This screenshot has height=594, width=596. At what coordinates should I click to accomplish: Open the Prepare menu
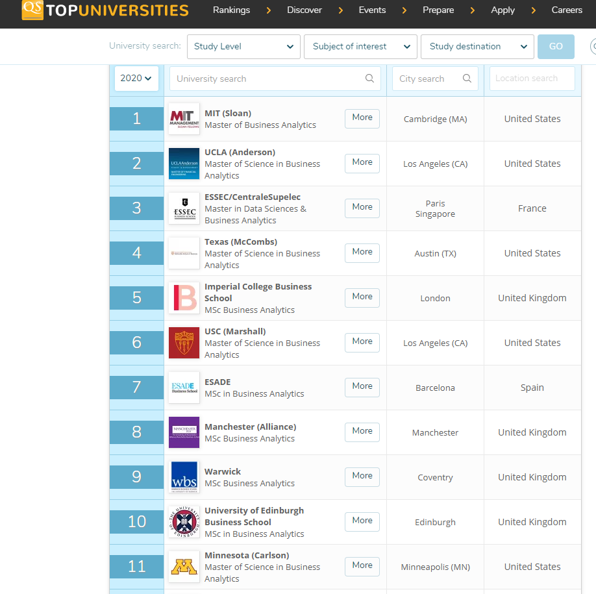pyautogui.click(x=438, y=10)
